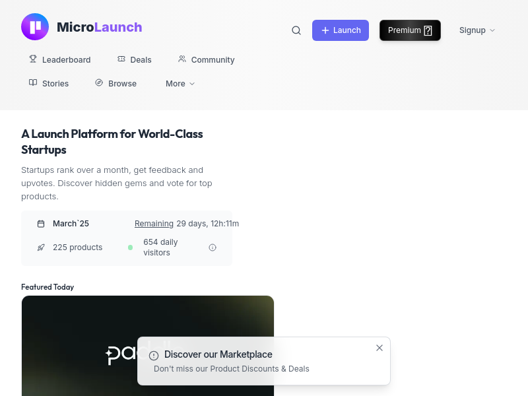The width and height of the screenshot is (528, 396).
Task: Open the Stories menu item
Action: (49, 83)
